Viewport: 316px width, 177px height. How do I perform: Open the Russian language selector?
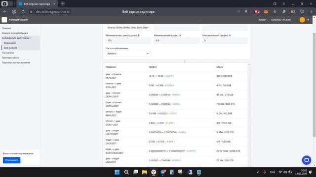pyautogui.click(x=262, y=20)
